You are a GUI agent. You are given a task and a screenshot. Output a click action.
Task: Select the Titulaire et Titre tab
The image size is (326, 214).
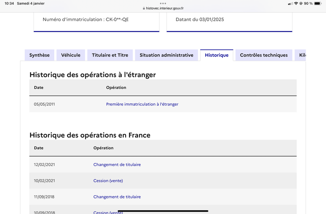click(110, 55)
